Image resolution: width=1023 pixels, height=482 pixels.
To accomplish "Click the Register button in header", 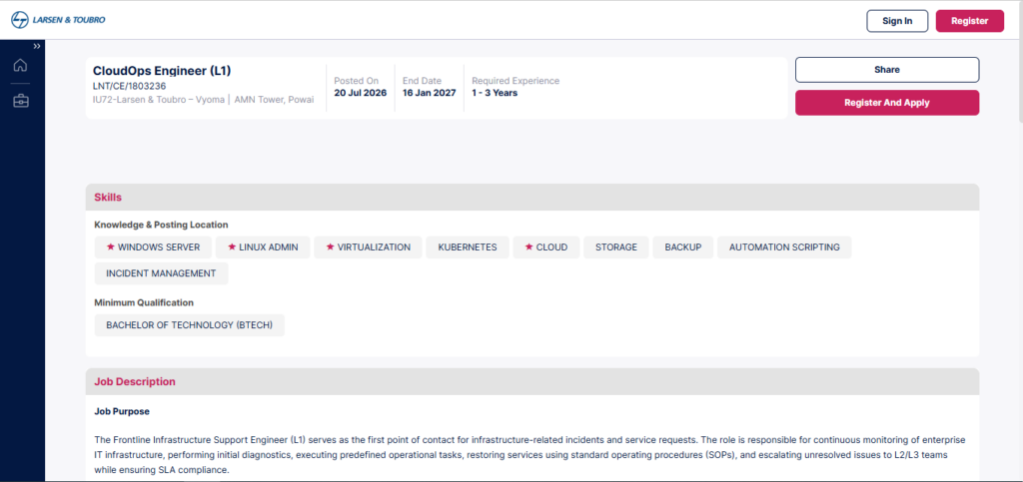I will click(x=969, y=21).
